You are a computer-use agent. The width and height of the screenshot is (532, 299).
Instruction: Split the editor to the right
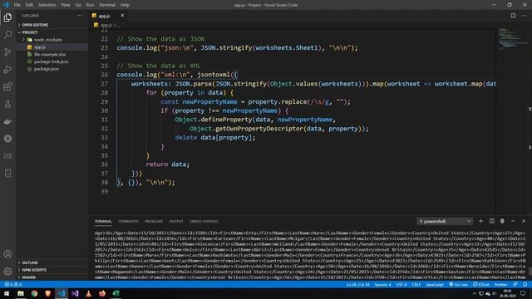[x=513, y=16]
